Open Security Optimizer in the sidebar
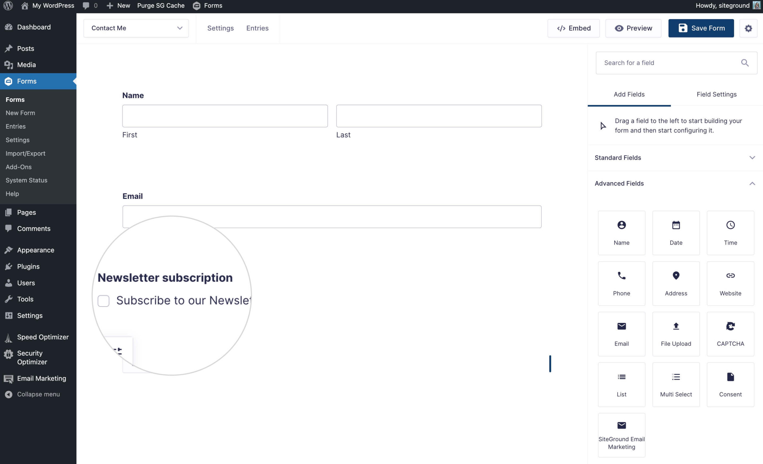763x464 pixels. [38, 357]
